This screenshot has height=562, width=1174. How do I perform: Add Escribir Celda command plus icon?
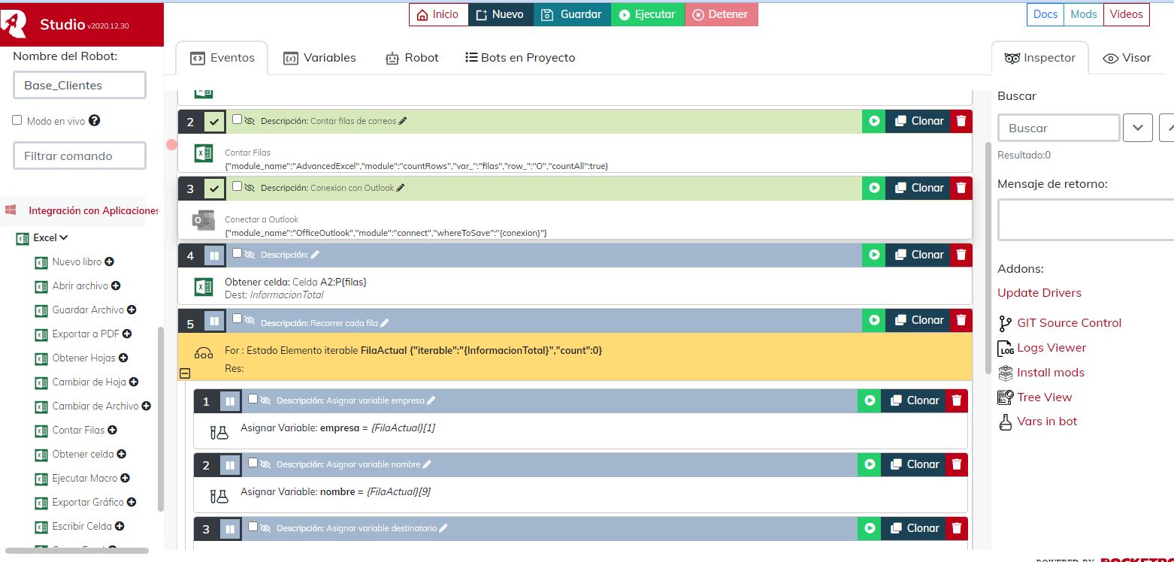point(120,527)
